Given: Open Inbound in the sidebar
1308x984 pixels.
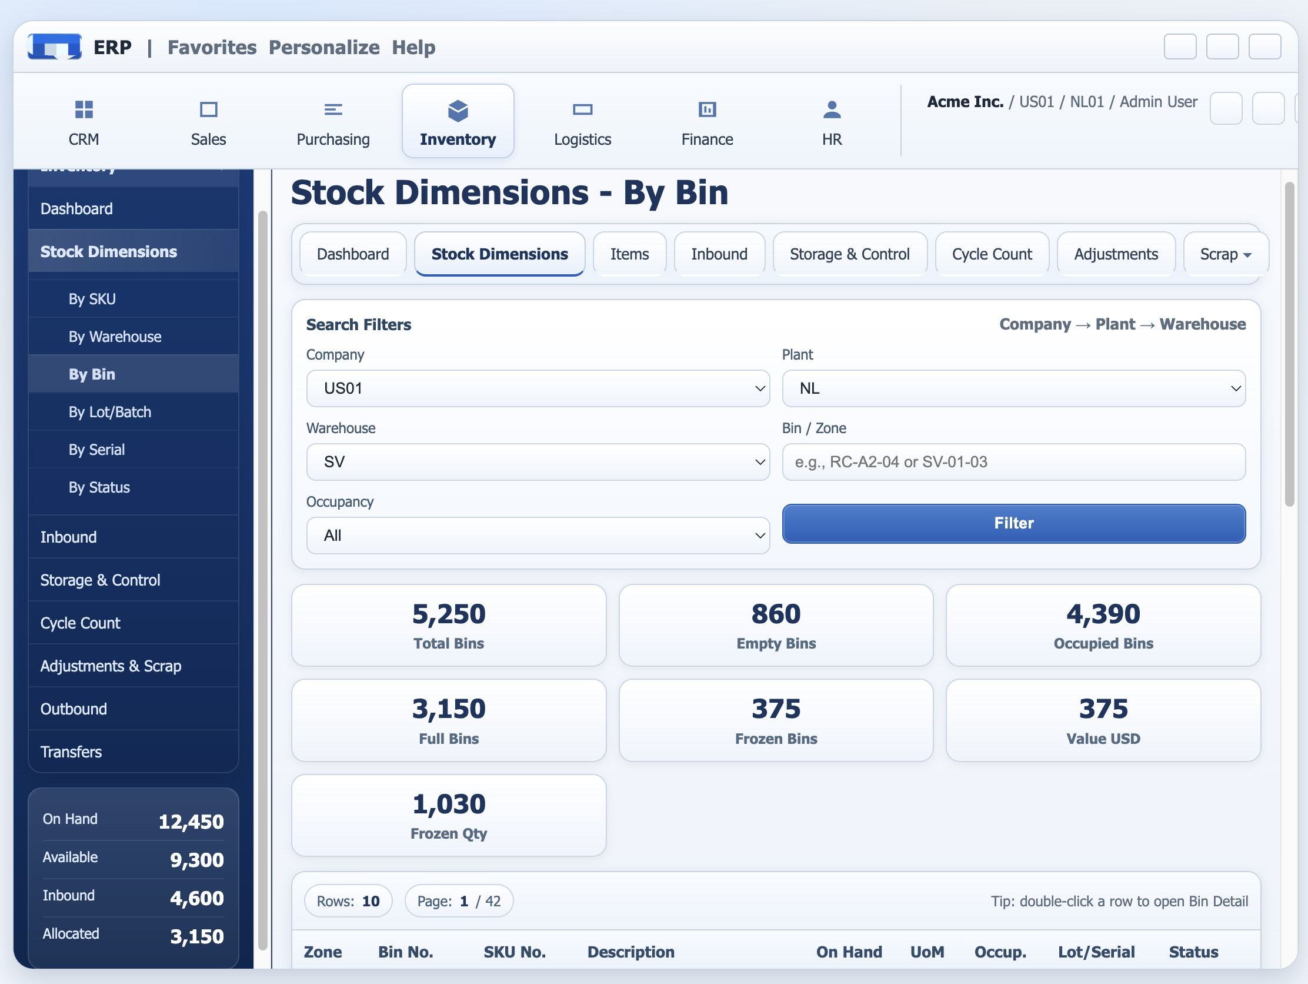Looking at the screenshot, I should pos(133,537).
